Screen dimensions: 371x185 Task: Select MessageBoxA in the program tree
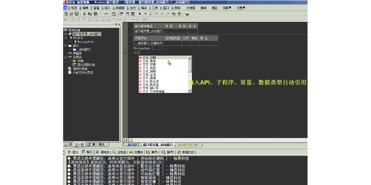pos(85,42)
